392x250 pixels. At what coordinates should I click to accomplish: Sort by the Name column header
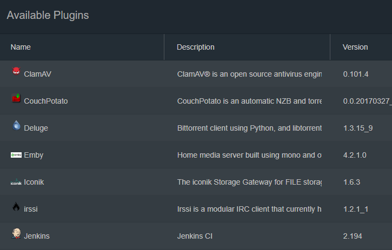(21, 47)
